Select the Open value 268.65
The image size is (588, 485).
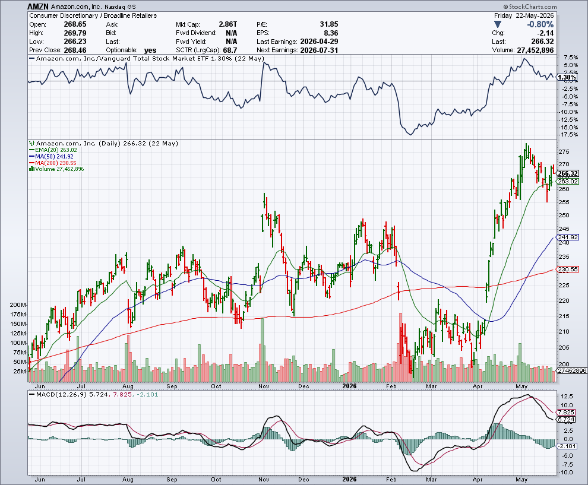pos(75,24)
